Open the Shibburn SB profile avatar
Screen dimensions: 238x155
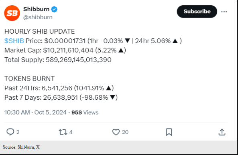tap(12, 13)
